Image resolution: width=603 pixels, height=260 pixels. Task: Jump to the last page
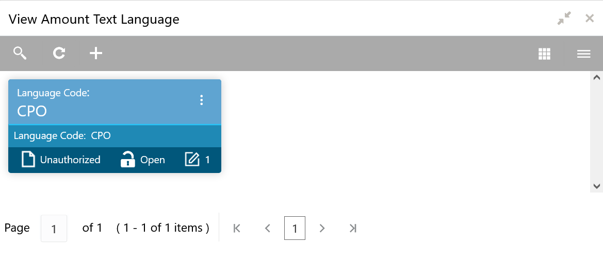pyautogui.click(x=353, y=228)
